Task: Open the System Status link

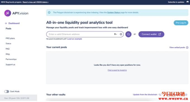Action: (113, 13)
